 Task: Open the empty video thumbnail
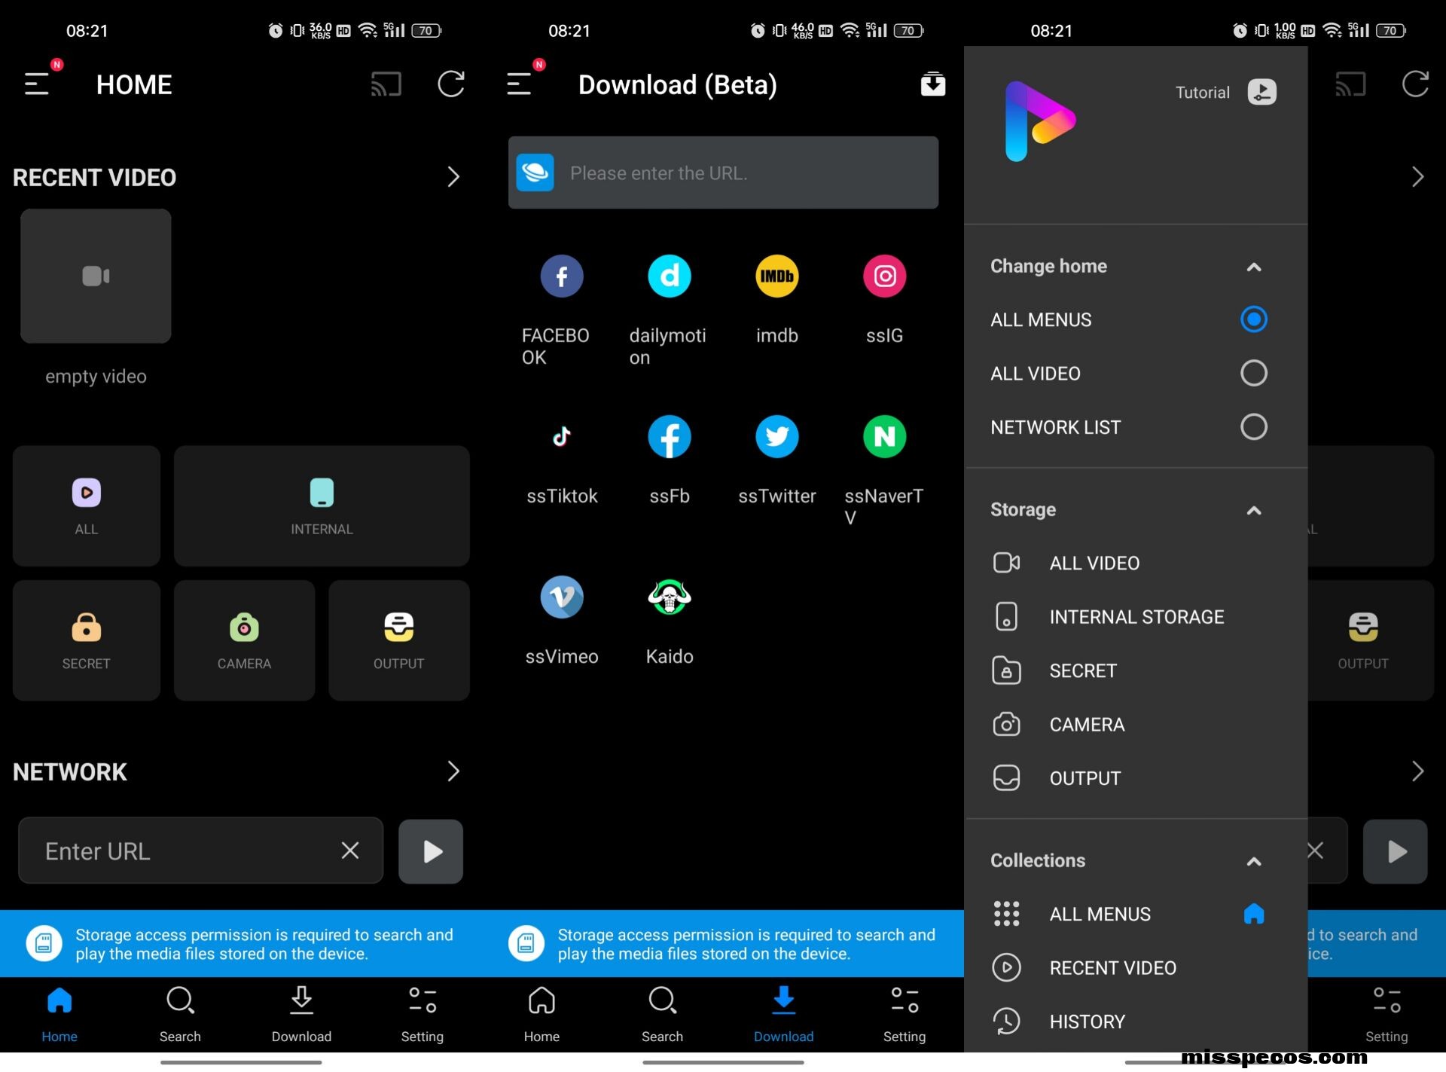coord(96,276)
